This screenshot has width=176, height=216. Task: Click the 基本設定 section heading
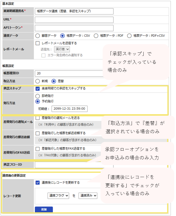click(8, 4)
